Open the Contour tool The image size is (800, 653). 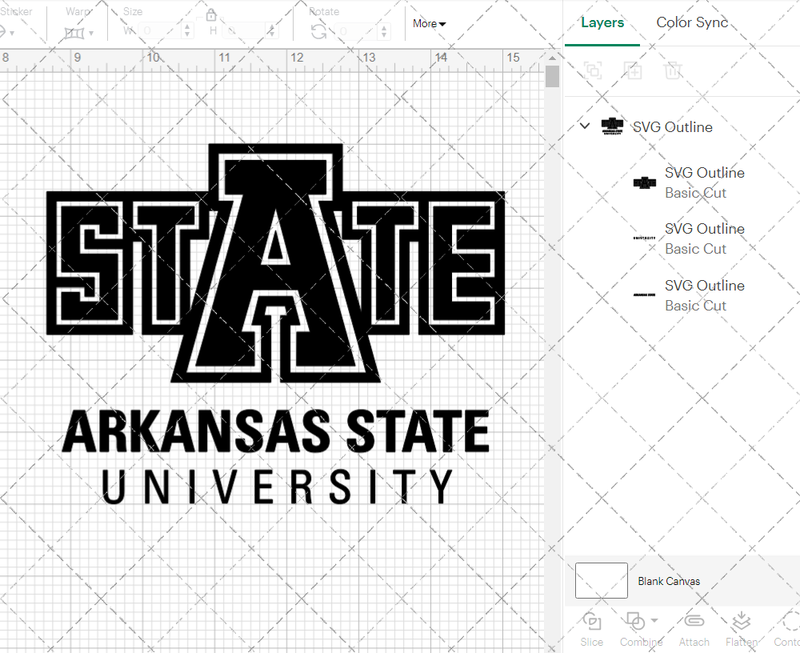tap(786, 628)
